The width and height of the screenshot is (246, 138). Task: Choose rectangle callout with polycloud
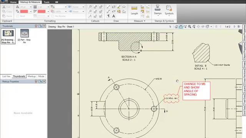[x=101, y=7]
